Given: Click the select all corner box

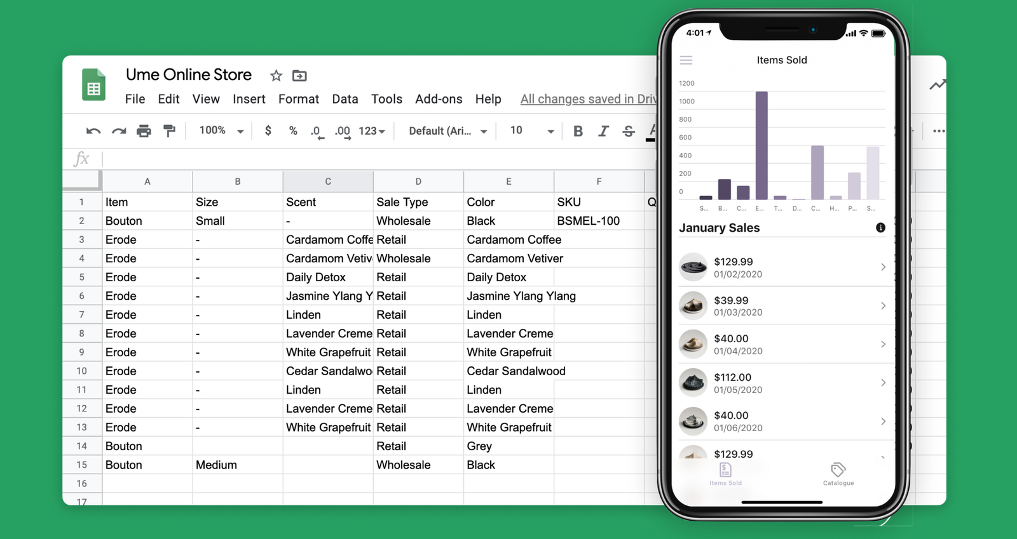Looking at the screenshot, I should (x=82, y=181).
